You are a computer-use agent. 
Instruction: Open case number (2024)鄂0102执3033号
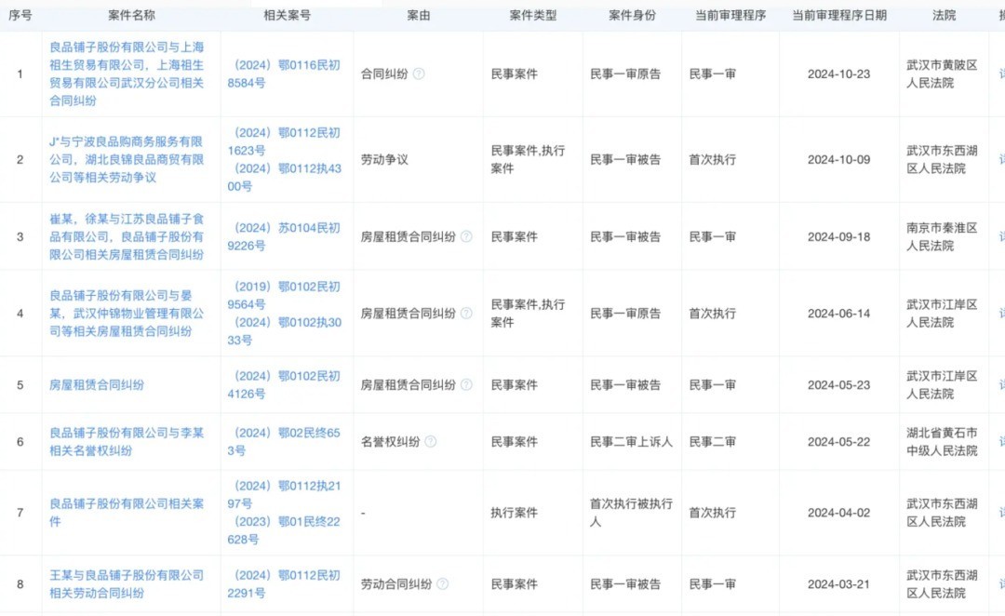pos(284,331)
